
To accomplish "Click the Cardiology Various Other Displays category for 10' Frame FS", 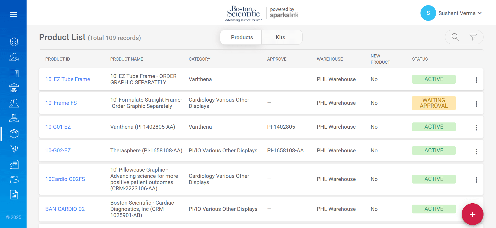I will [219, 103].
